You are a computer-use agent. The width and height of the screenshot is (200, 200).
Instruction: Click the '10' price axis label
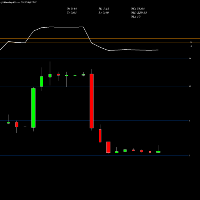coord(190,86)
